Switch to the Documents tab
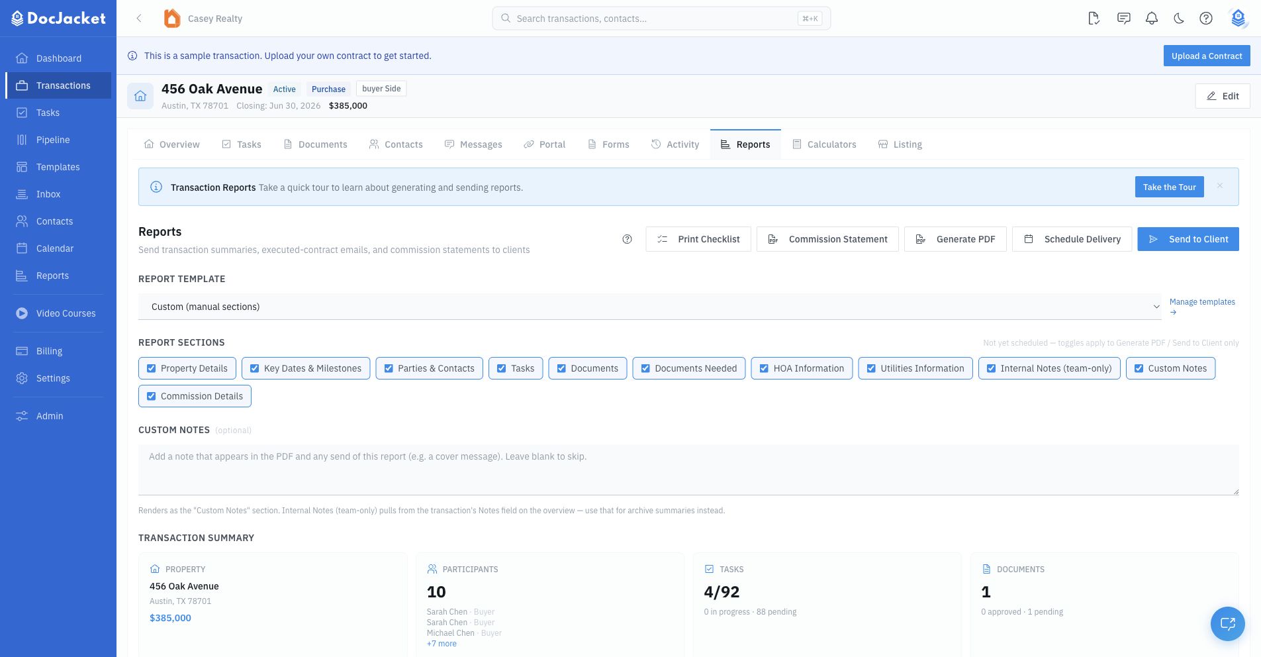Viewport: 1261px width, 657px height. point(315,144)
